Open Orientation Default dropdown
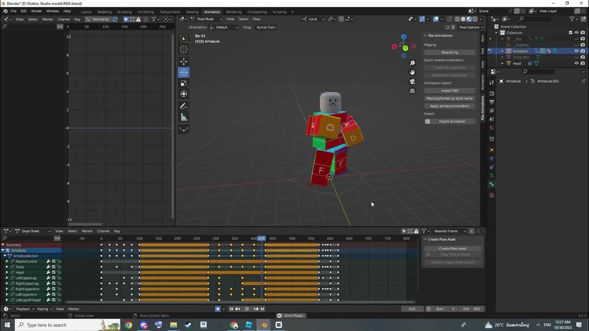The width and height of the screenshot is (589, 331). click(224, 27)
